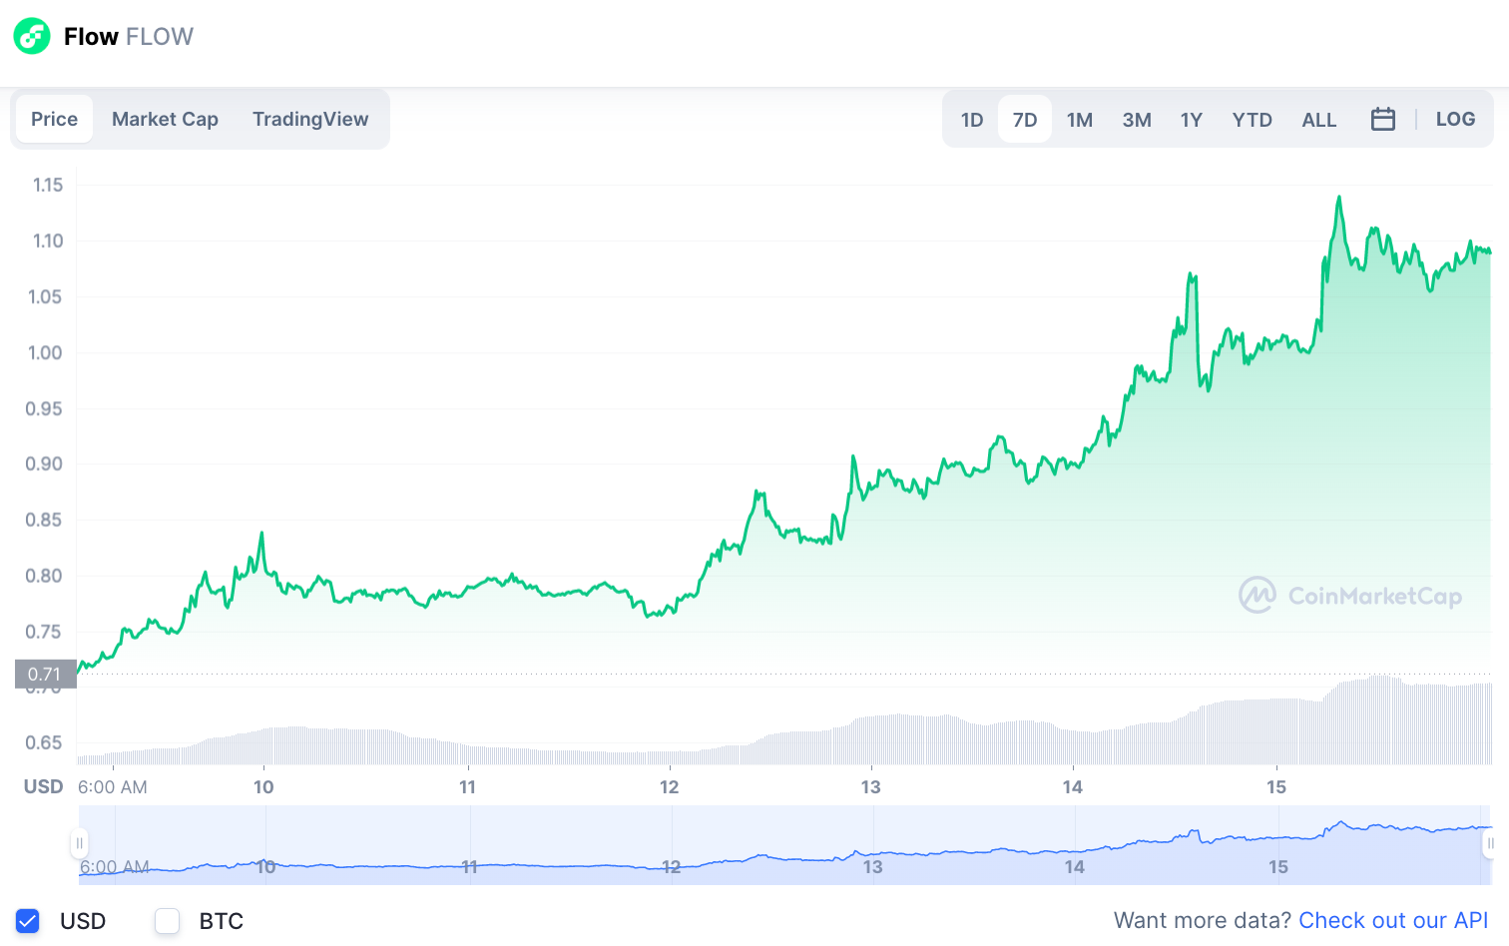The height and width of the screenshot is (946, 1509).
Task: Open the calendar date range picker
Action: coord(1382,119)
